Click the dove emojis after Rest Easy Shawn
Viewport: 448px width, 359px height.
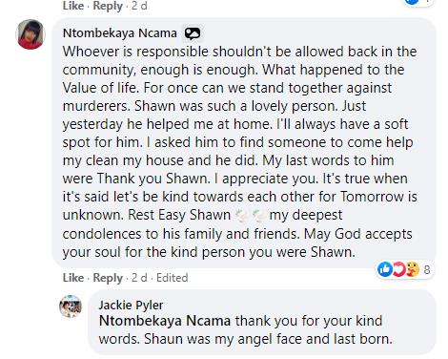[x=250, y=216]
